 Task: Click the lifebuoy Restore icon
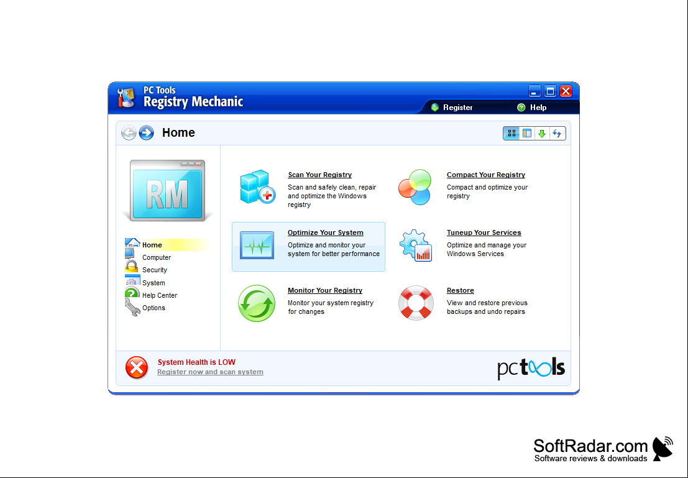click(x=416, y=303)
